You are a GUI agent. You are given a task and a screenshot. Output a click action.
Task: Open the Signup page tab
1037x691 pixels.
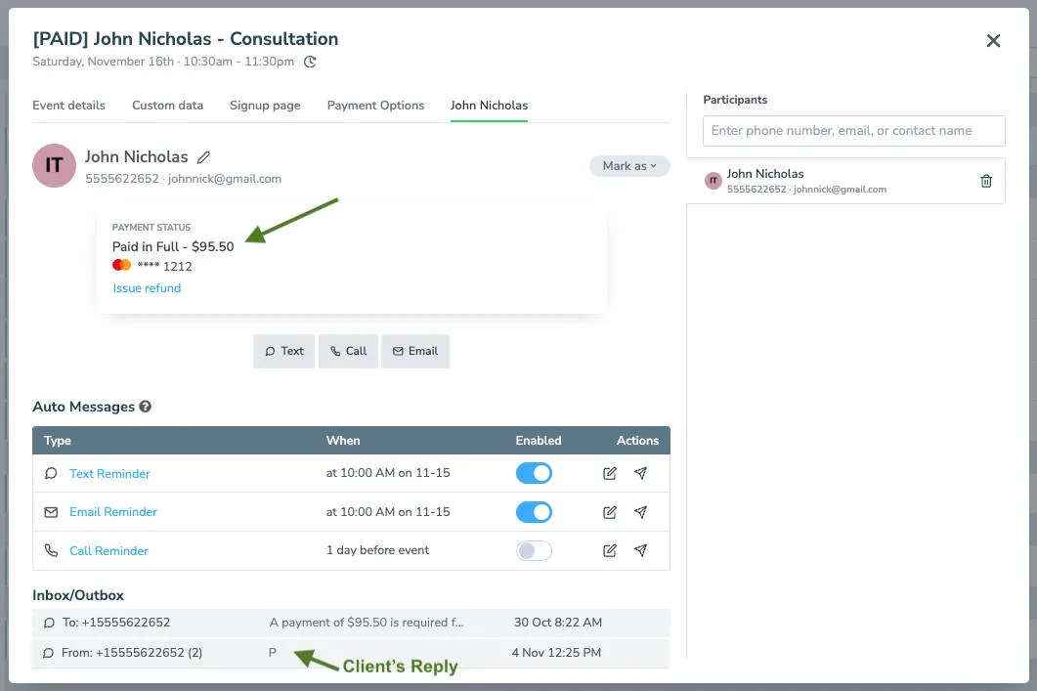(264, 105)
